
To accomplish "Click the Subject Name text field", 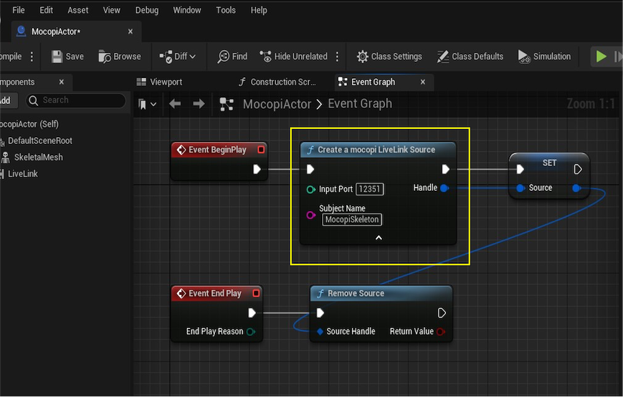I will 353,219.
